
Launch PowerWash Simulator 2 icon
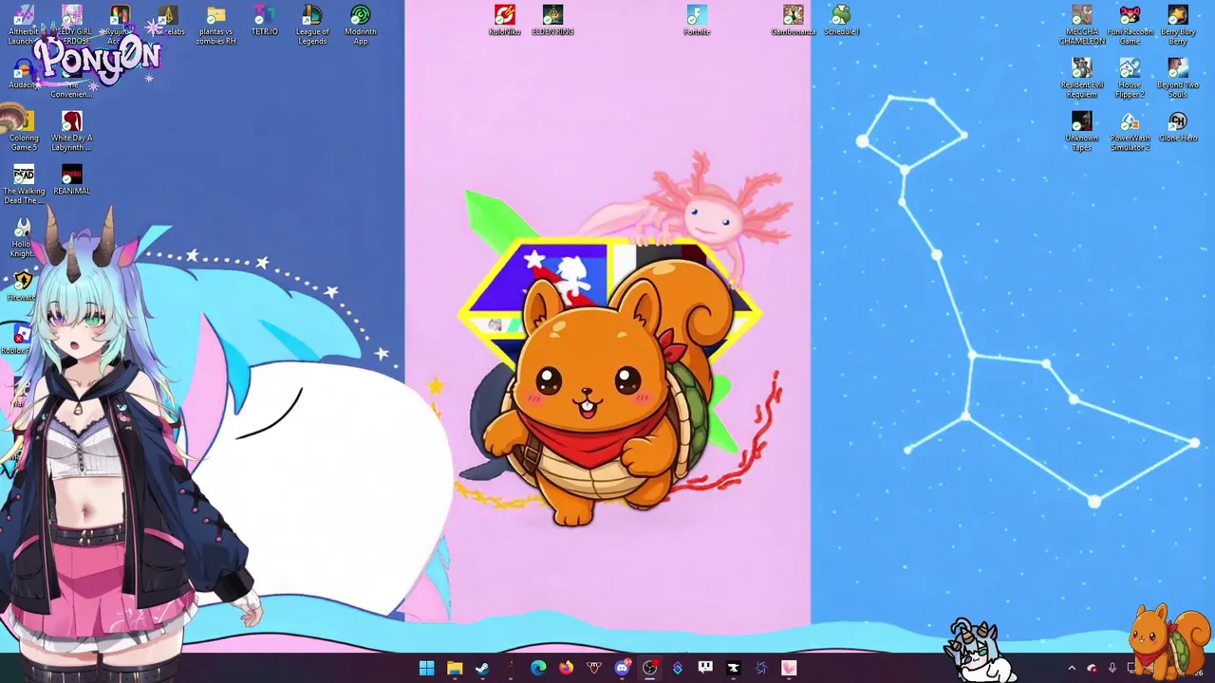point(1130,131)
